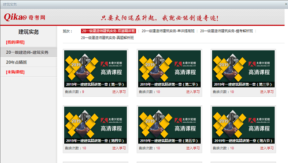Open the 第一章 第五节 course thumbnail
The width and height of the screenshot is (288, 163).
(169, 125)
